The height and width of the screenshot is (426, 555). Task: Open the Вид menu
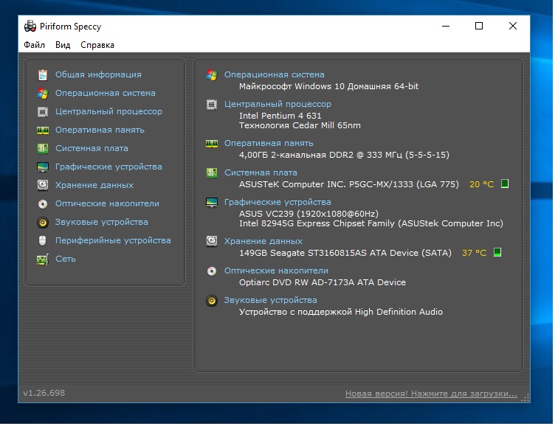pos(63,45)
